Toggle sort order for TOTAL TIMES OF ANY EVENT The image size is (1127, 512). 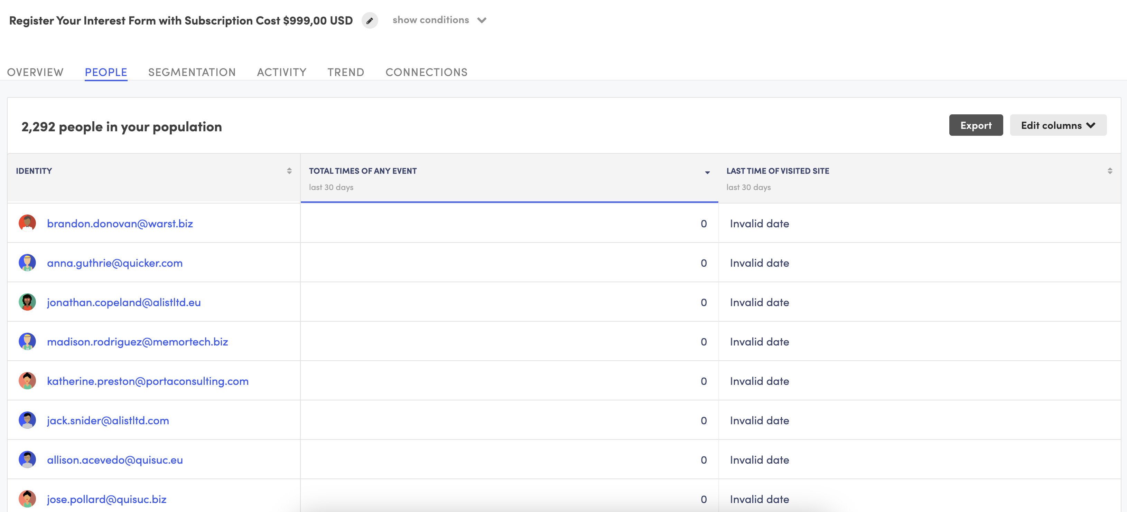(x=707, y=172)
